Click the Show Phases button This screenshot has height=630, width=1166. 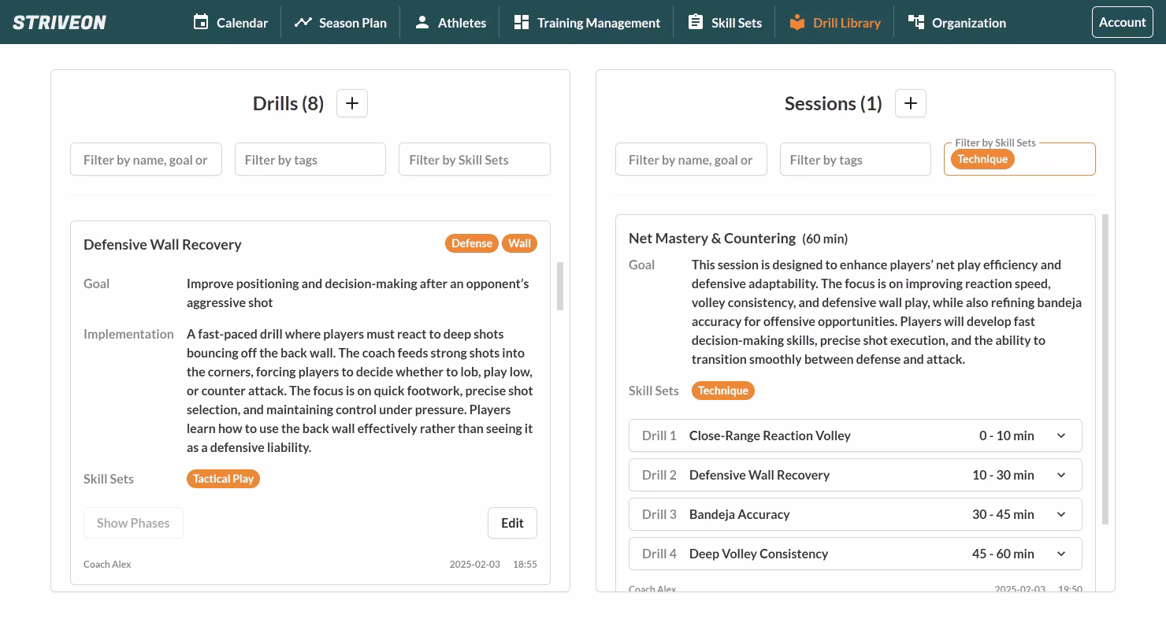133,523
